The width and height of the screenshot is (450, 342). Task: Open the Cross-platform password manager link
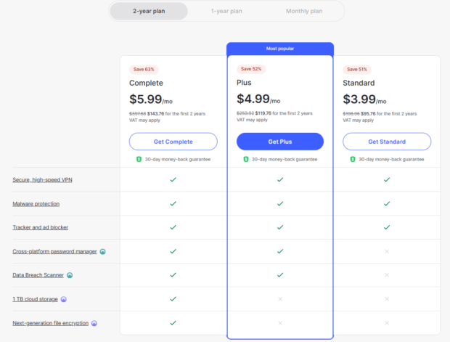click(x=54, y=251)
